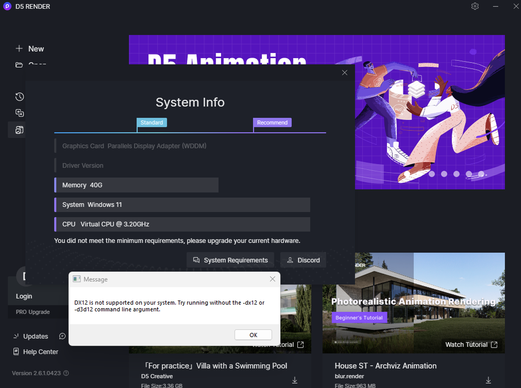Click the feedback bubble icon beside Updates
The image size is (521, 388).
[x=62, y=336]
